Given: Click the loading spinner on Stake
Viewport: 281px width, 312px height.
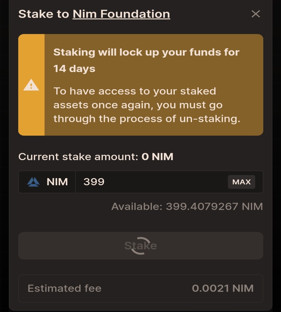Looking at the screenshot, I should 141,246.
